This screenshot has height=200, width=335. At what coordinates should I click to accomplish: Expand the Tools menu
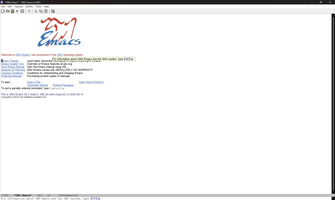[39, 6]
